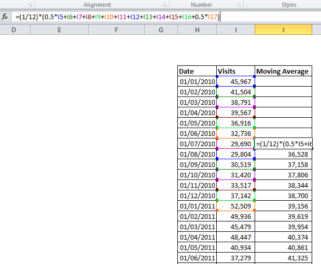Select column G header
Image resolution: width=321 pixels, height=264 pixels.
click(161, 30)
